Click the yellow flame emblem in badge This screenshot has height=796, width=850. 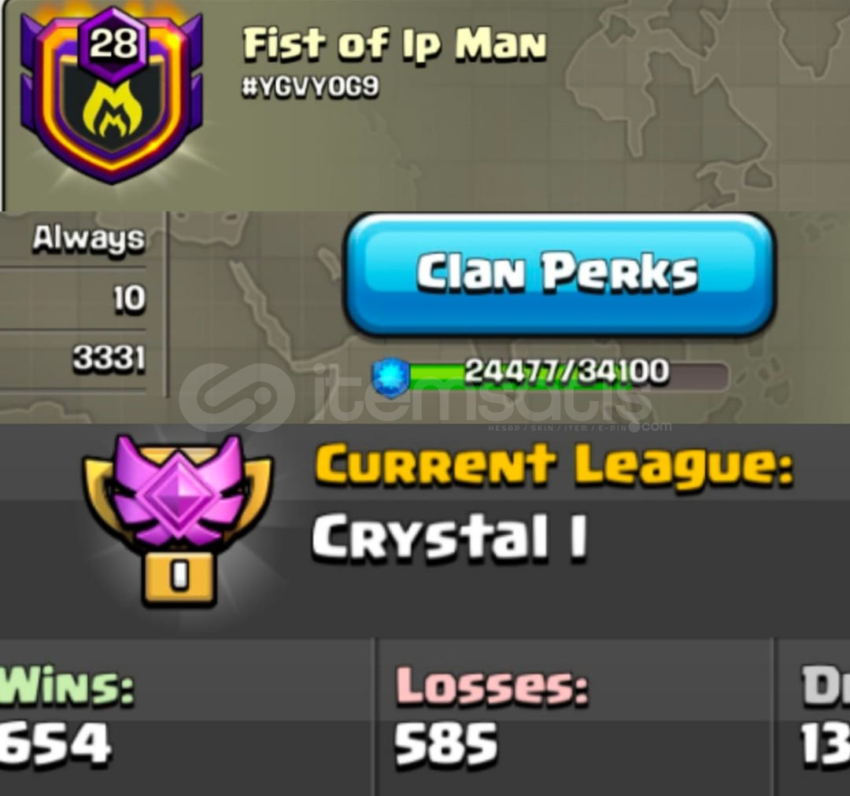pyautogui.click(x=113, y=109)
